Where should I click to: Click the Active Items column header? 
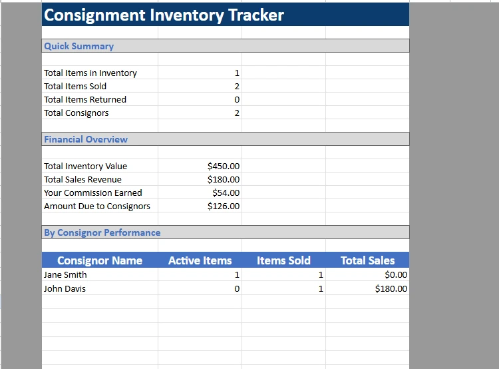tap(200, 260)
